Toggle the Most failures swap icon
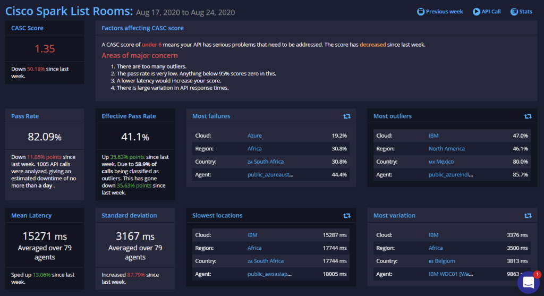This screenshot has height=296, width=544. pyautogui.click(x=346, y=116)
